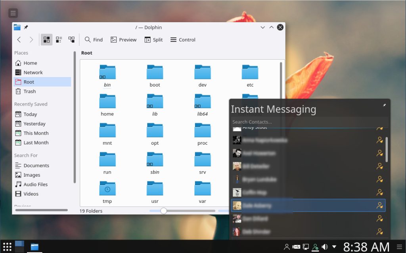Click the Find button in toolbar
Screen dimensions: 406x253
point(94,40)
